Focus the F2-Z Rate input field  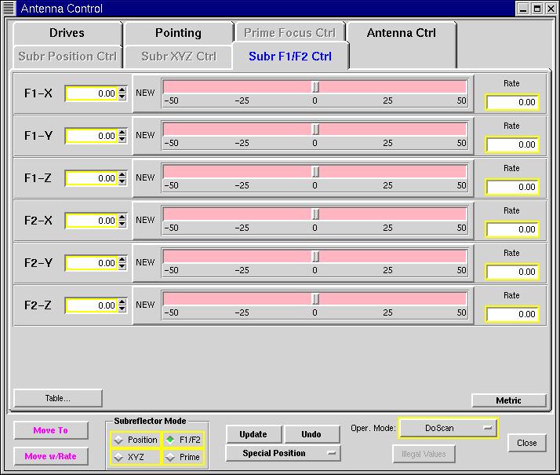point(512,314)
